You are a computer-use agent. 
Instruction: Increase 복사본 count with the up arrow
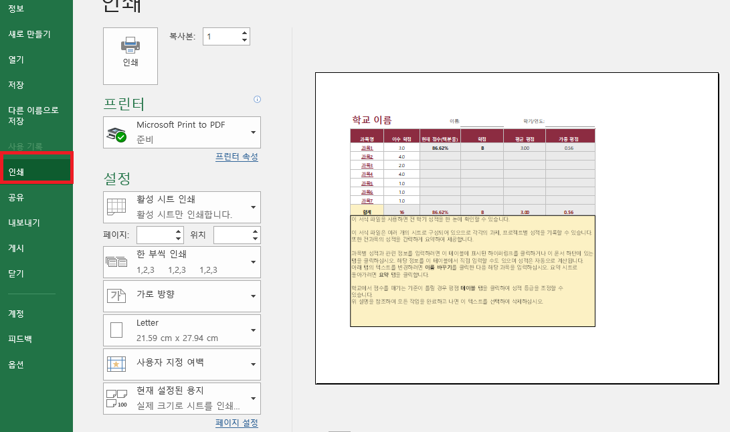pos(244,32)
